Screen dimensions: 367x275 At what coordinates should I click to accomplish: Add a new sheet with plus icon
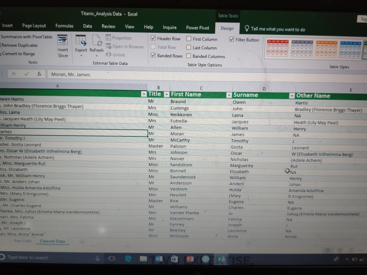[x=82, y=242]
